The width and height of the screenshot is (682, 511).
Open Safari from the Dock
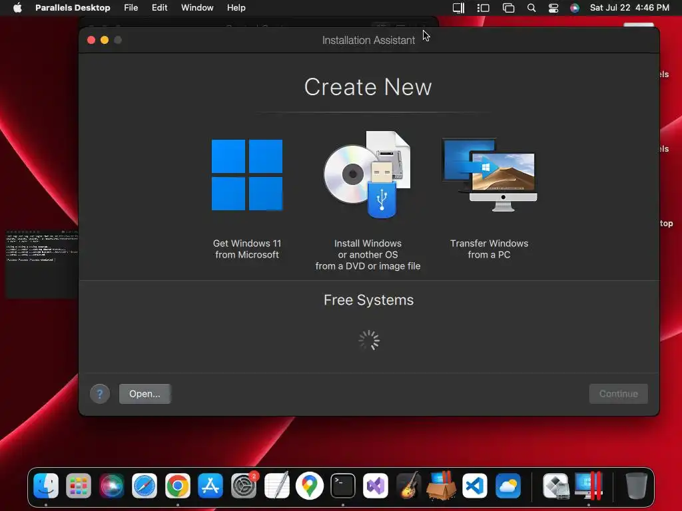145,485
